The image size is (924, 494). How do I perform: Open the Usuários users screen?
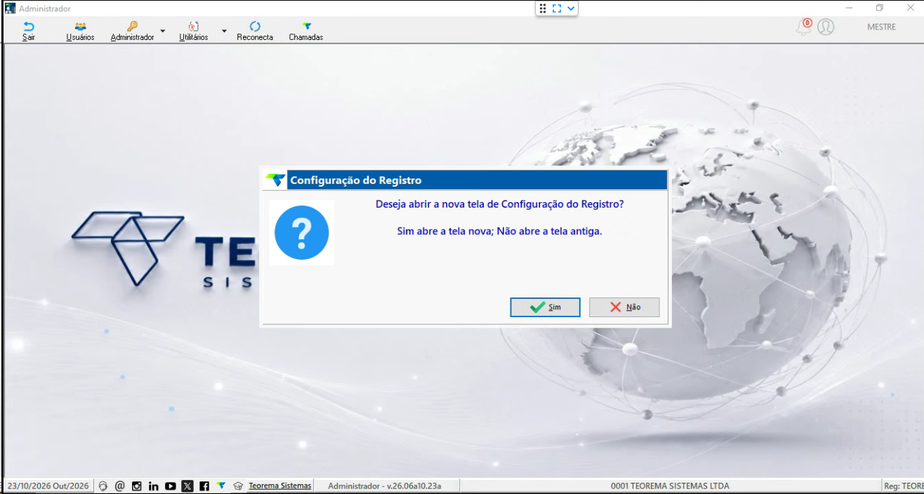pyautogui.click(x=80, y=31)
